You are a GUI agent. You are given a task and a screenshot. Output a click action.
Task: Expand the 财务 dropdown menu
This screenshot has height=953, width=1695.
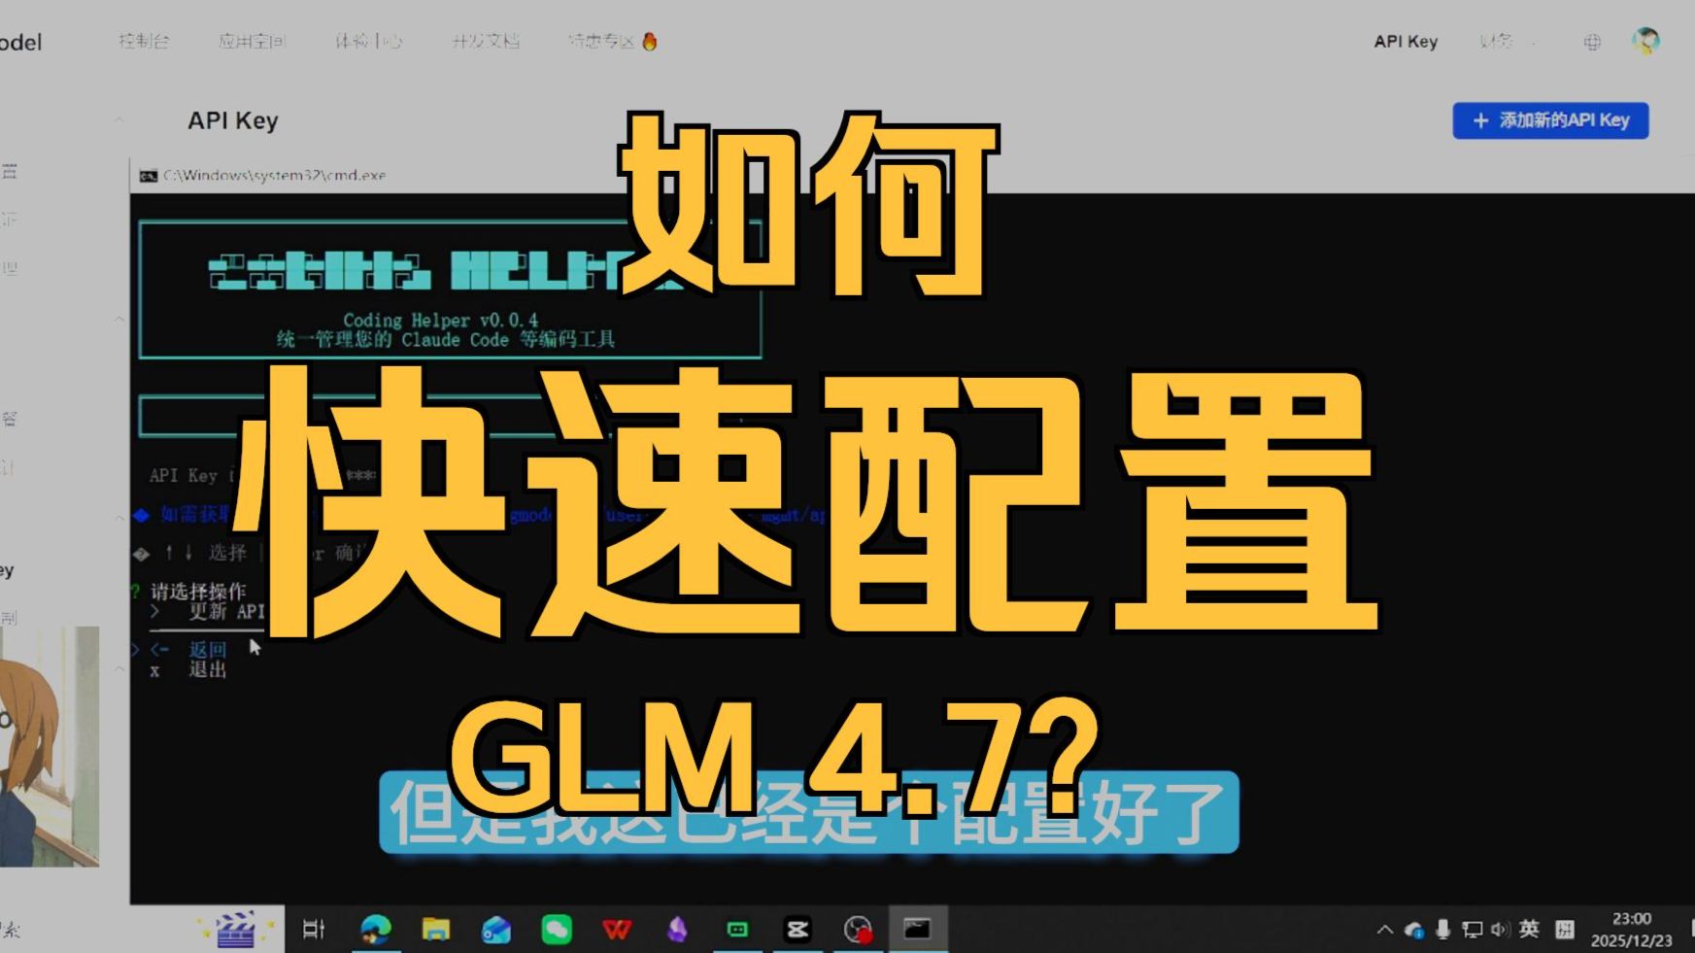(1507, 41)
